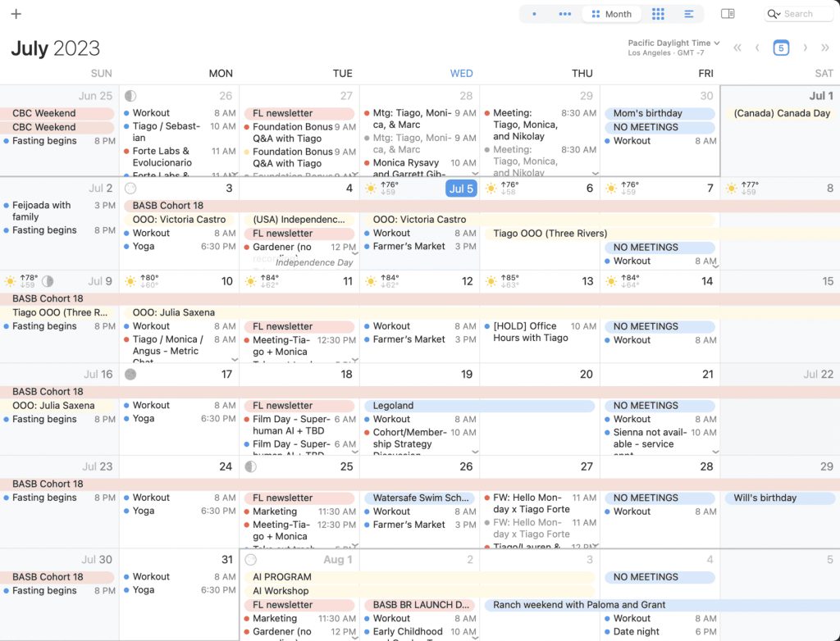840x641 pixels.
Task: Open AI PROGRAM event on Aug 1
Action: (x=419, y=577)
